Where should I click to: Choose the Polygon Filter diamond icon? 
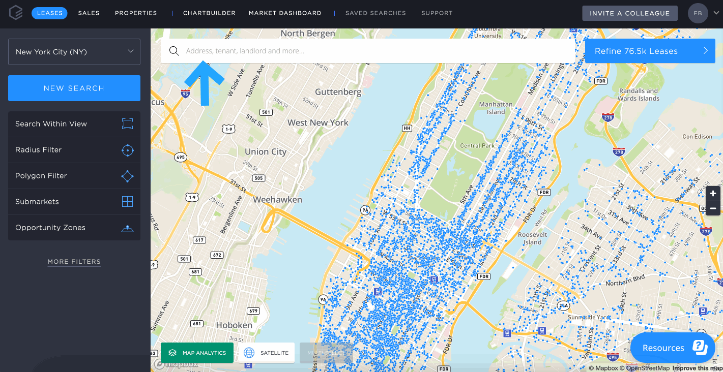pyautogui.click(x=127, y=176)
